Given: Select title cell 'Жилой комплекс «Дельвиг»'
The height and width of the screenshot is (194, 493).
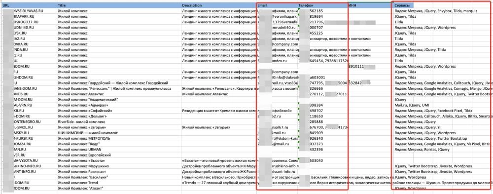Looking at the screenshot, I should coord(82,116).
